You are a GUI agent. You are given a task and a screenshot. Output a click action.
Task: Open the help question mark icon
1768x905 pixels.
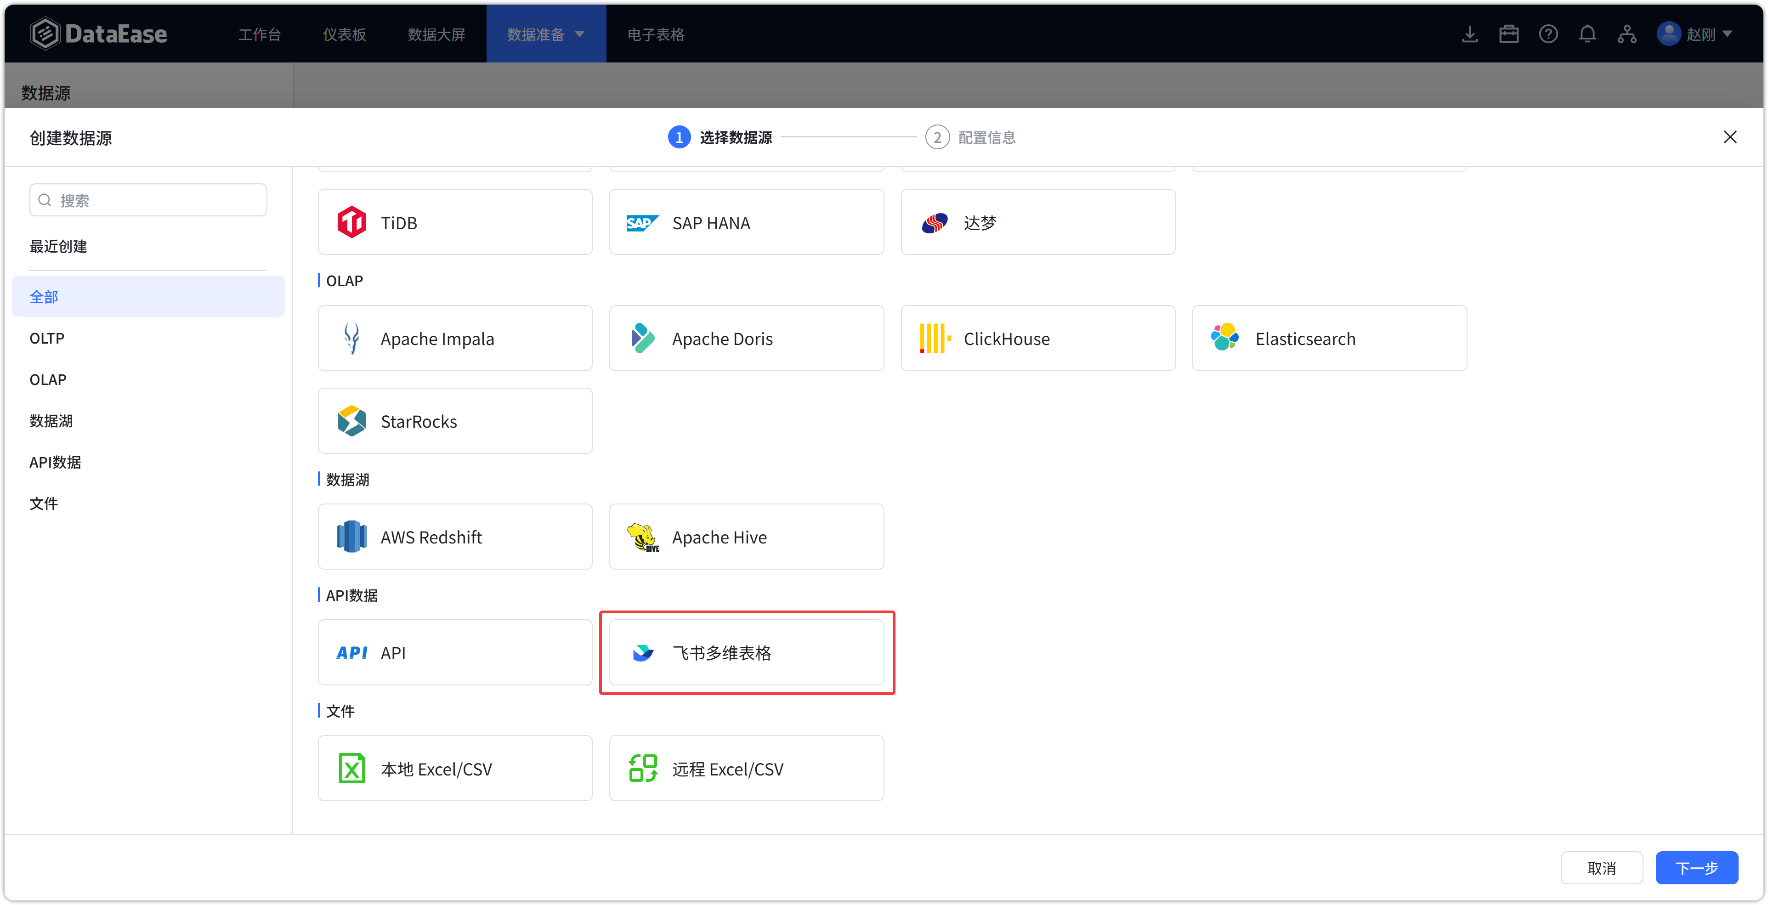[1548, 34]
